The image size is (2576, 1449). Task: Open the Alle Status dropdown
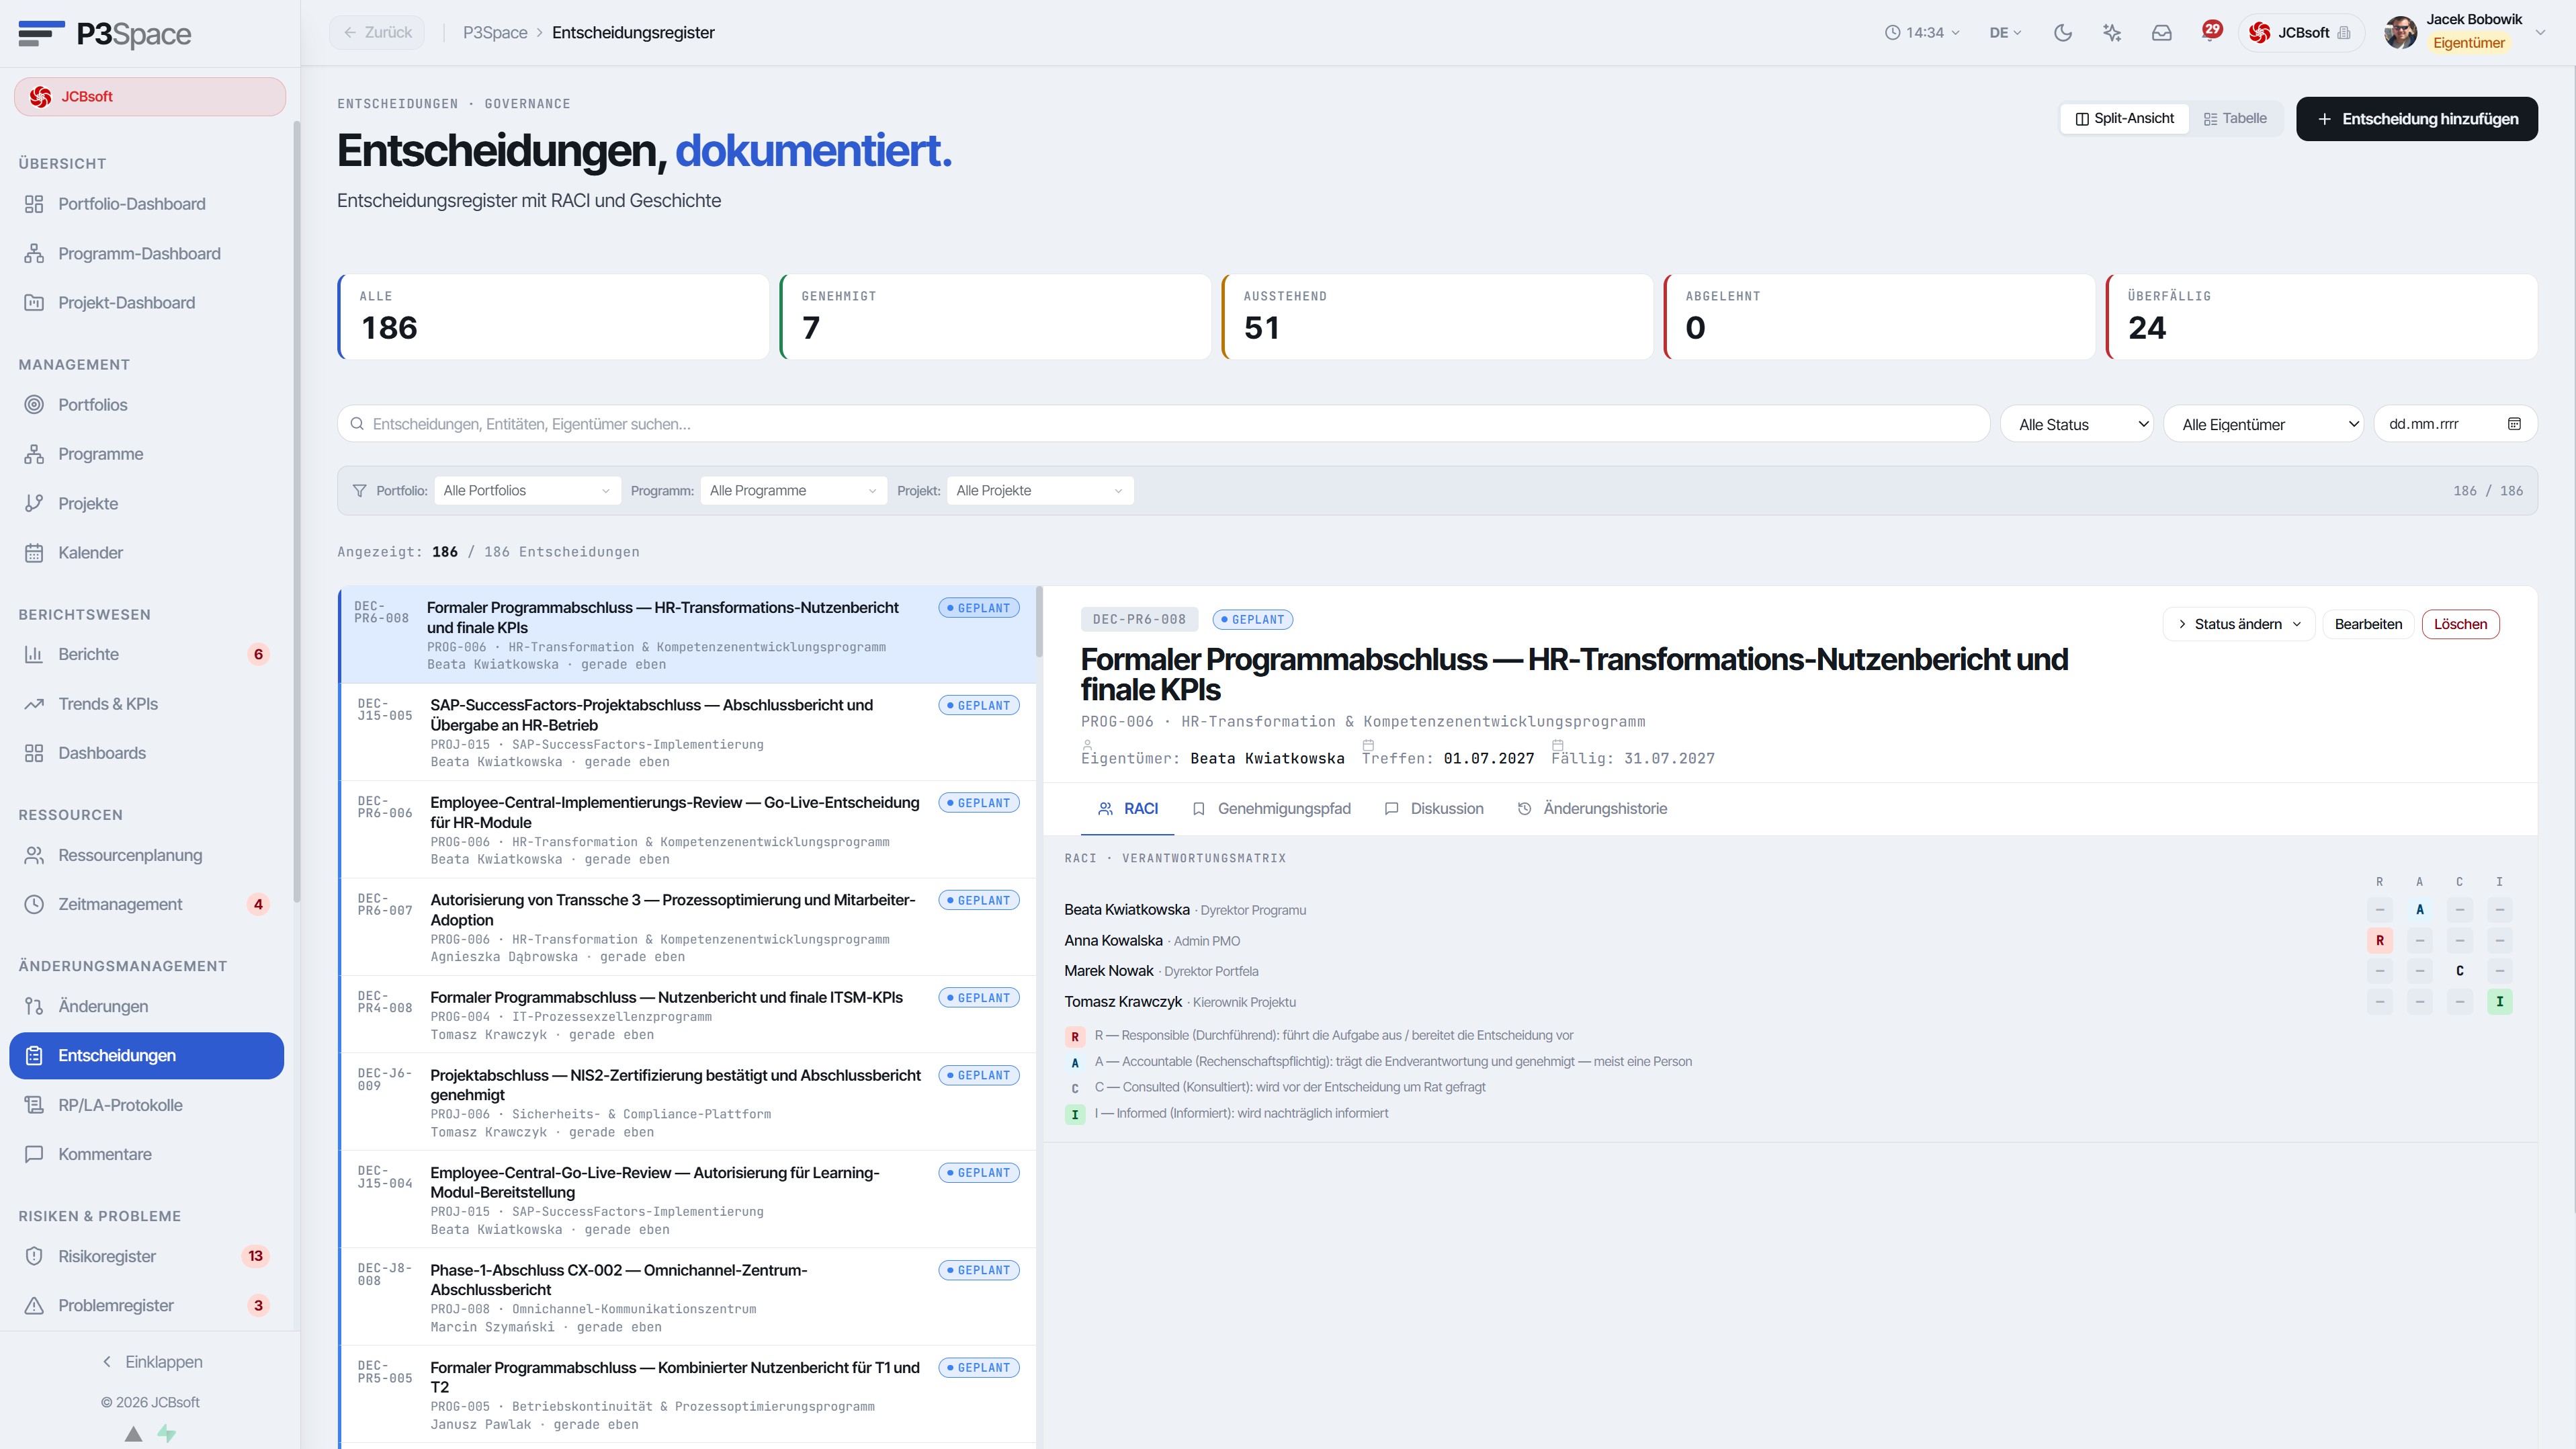(x=2077, y=424)
